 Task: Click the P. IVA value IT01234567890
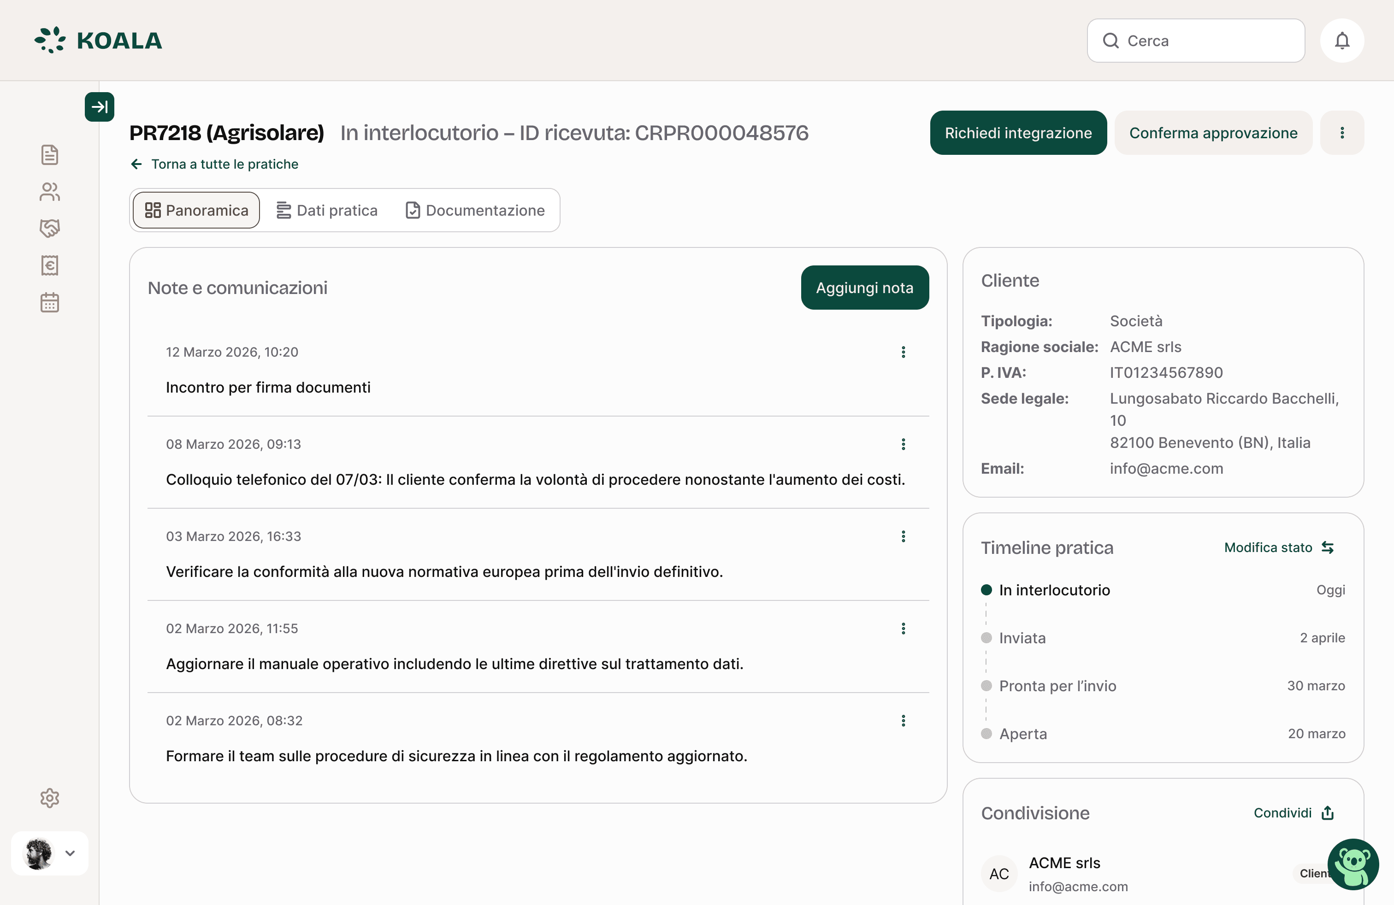1166,372
